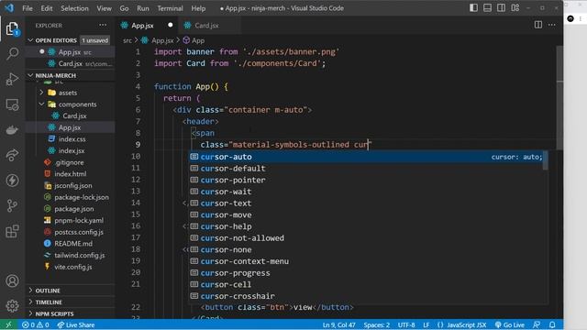The height and width of the screenshot is (330, 587).
Task: Click the src breadcrumb
Action: click(127, 40)
